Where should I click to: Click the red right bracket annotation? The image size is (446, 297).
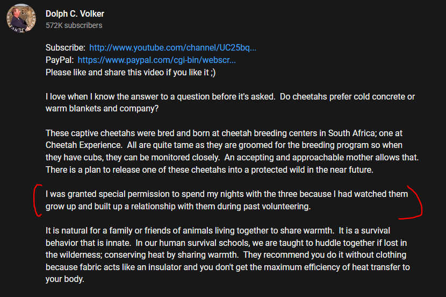pos(414,203)
